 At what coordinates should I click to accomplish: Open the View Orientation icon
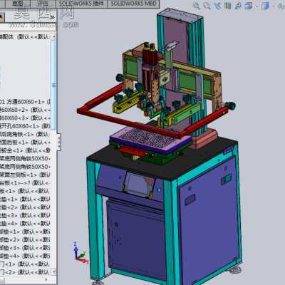tap(249, 6)
